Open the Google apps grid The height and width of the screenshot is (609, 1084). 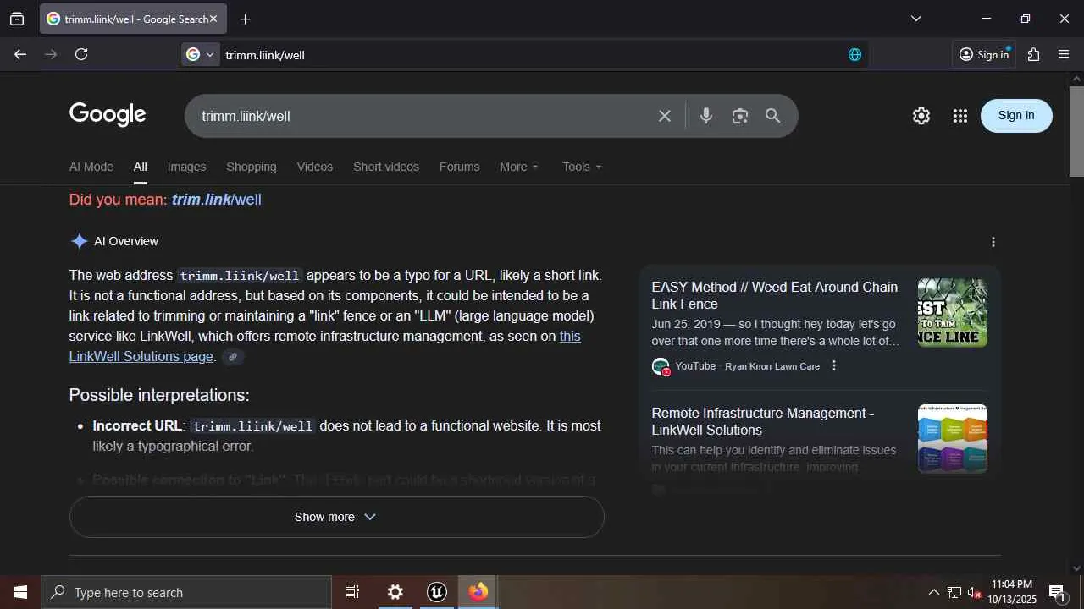pyautogui.click(x=960, y=116)
